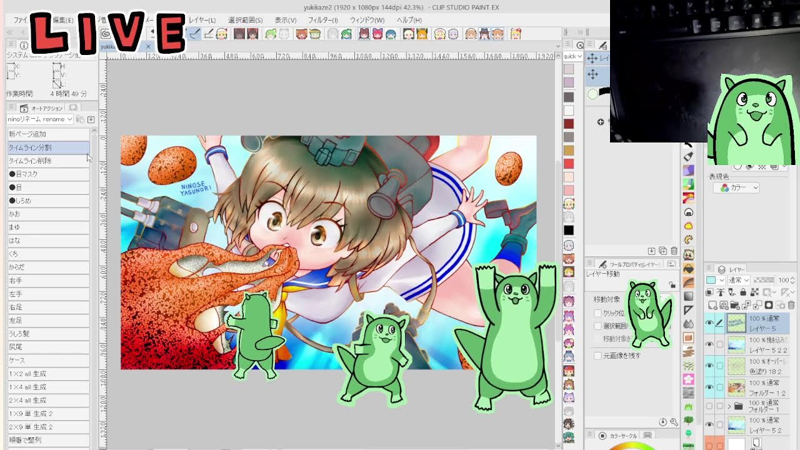
Task: Create a new layer folder
Action: 735,305
